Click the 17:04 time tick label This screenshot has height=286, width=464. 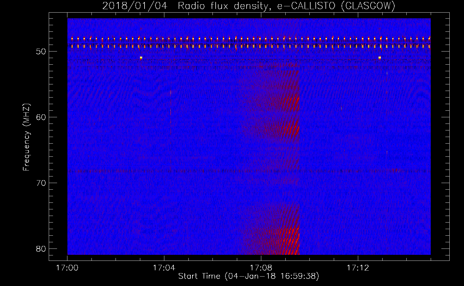point(164,268)
